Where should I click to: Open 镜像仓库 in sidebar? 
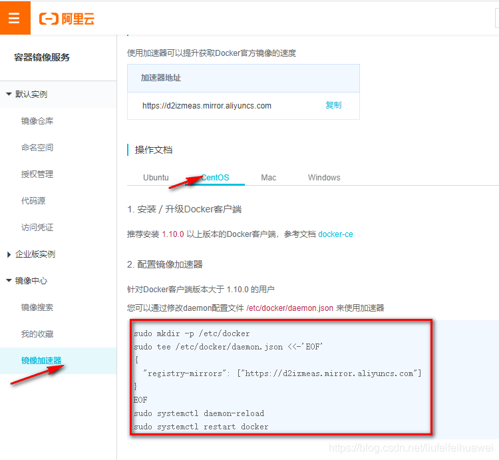(37, 121)
